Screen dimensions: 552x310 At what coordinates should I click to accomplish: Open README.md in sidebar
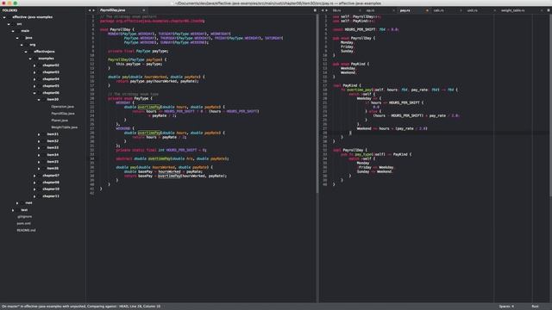[26, 230]
